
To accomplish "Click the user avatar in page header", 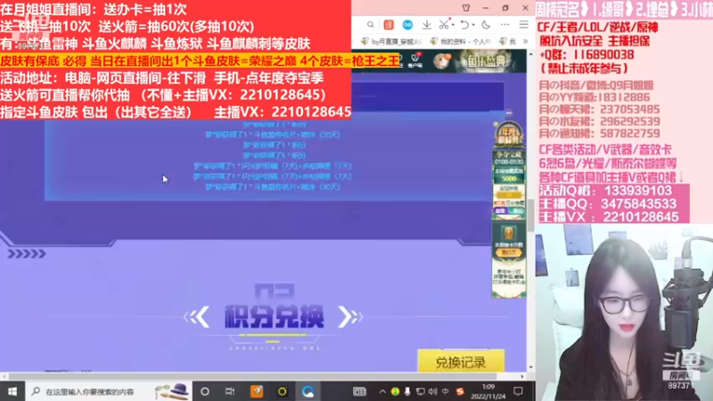I will (x=440, y=61).
